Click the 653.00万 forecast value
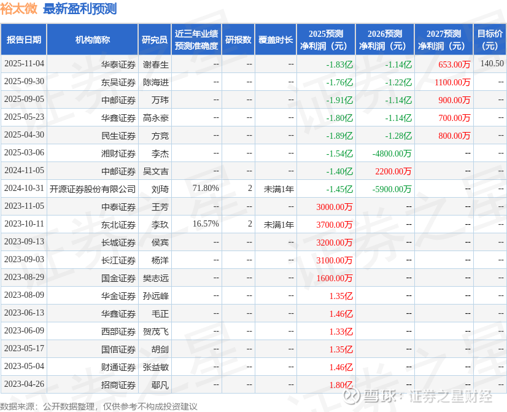 pyautogui.click(x=454, y=64)
